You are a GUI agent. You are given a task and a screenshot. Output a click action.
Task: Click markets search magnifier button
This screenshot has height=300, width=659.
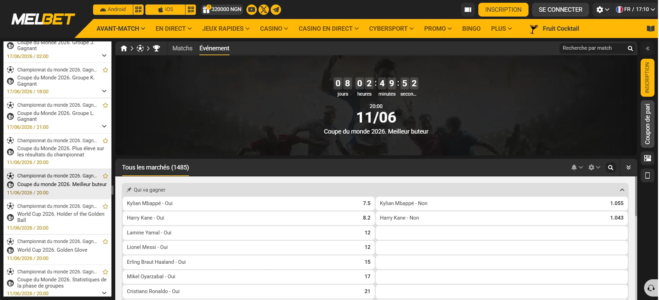(611, 167)
